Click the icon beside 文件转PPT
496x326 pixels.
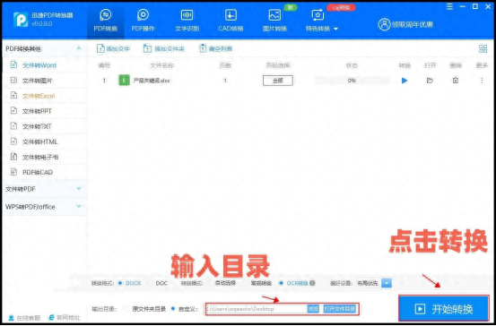[x=13, y=110]
